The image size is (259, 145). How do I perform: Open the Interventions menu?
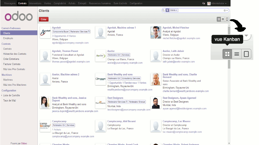pos(35,3)
